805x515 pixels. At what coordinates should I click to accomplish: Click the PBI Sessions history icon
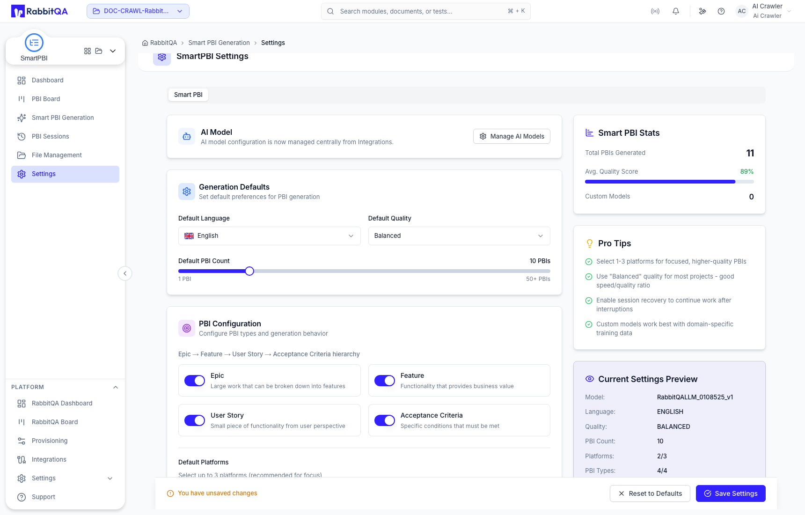tap(22, 137)
